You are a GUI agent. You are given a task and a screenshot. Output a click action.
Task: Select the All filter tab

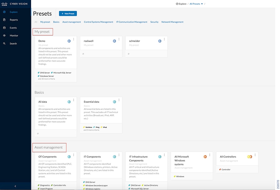tap(36, 22)
